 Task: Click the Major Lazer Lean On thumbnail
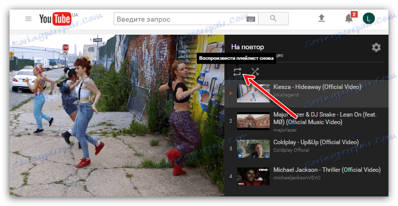click(253, 121)
